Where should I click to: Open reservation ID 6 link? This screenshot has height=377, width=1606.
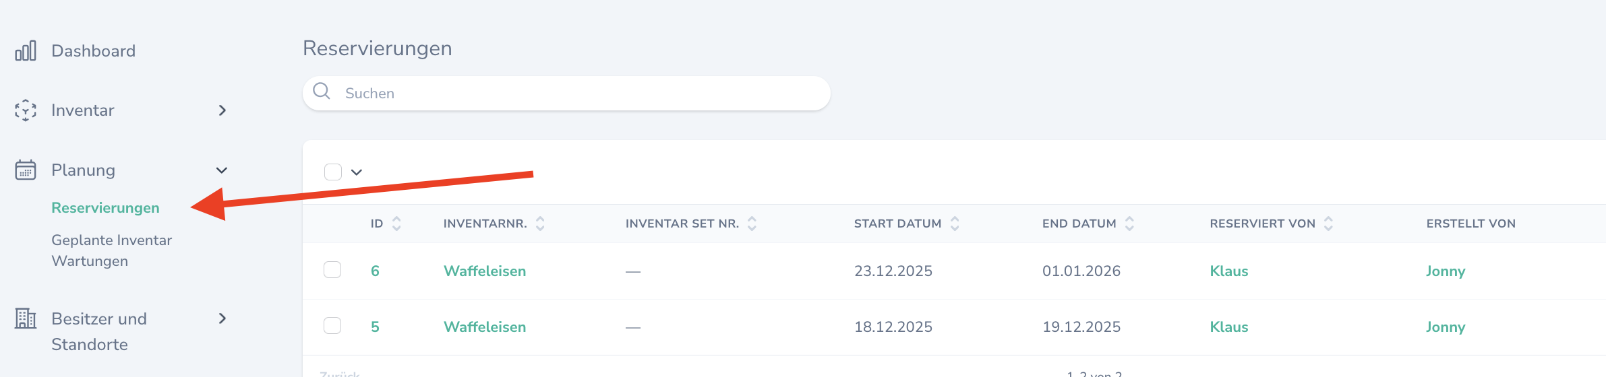click(x=375, y=271)
